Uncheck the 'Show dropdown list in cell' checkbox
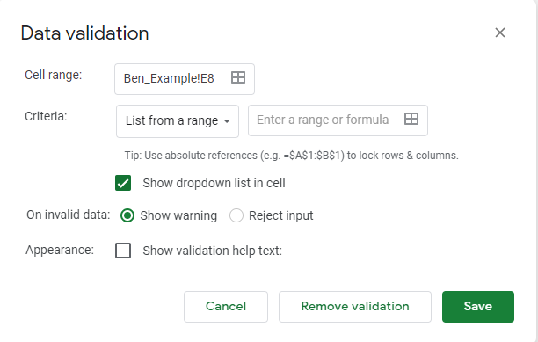This screenshot has width=538, height=342. pos(123,183)
